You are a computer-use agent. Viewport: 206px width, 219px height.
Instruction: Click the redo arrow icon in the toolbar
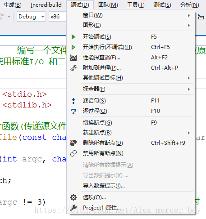pos(2,17)
